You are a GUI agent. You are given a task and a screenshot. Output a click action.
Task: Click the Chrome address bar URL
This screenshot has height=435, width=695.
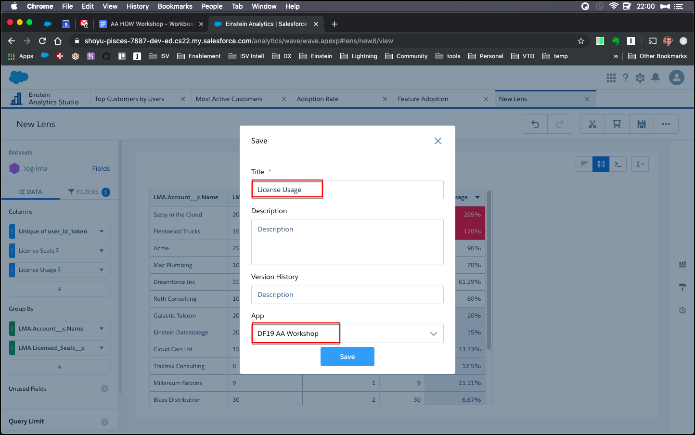click(239, 41)
